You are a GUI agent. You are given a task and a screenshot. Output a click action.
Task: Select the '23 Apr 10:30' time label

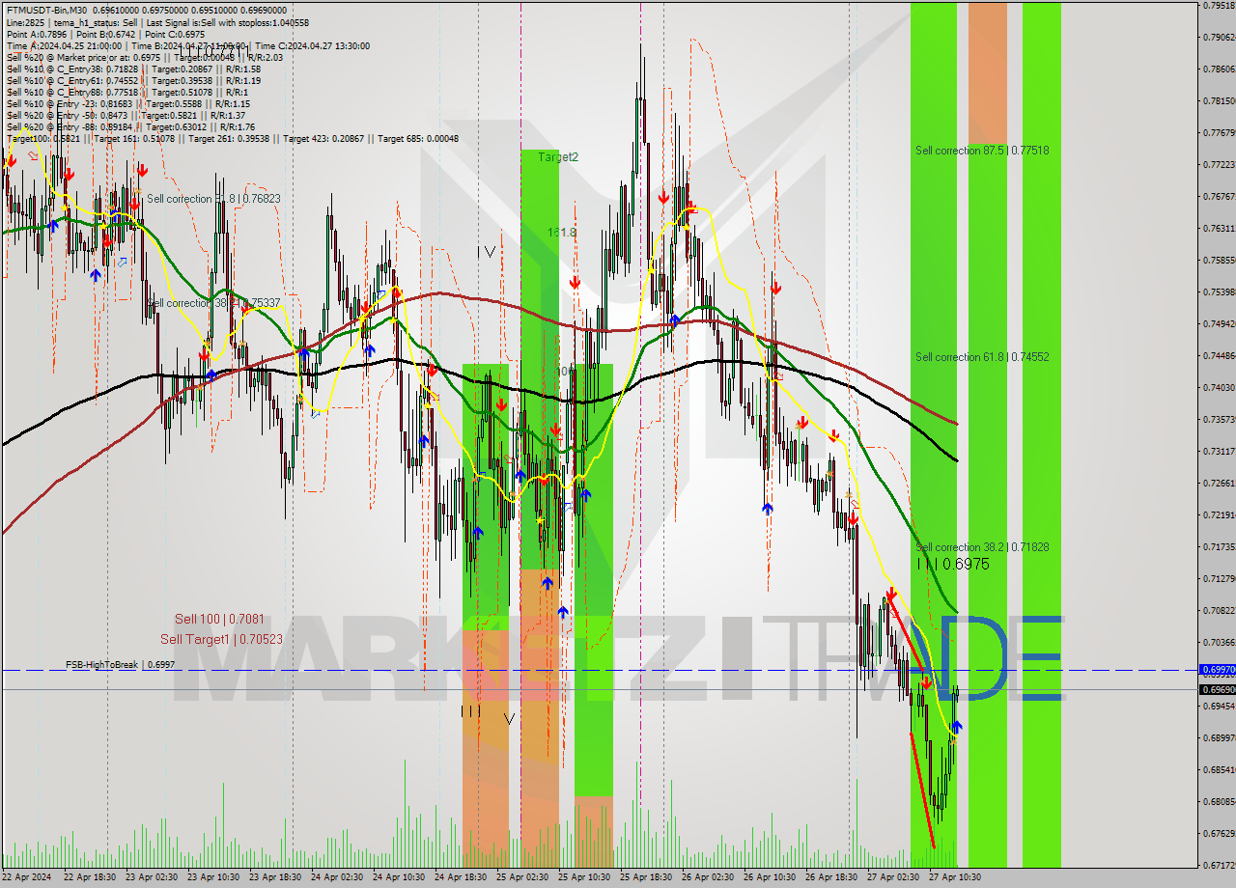(x=213, y=877)
